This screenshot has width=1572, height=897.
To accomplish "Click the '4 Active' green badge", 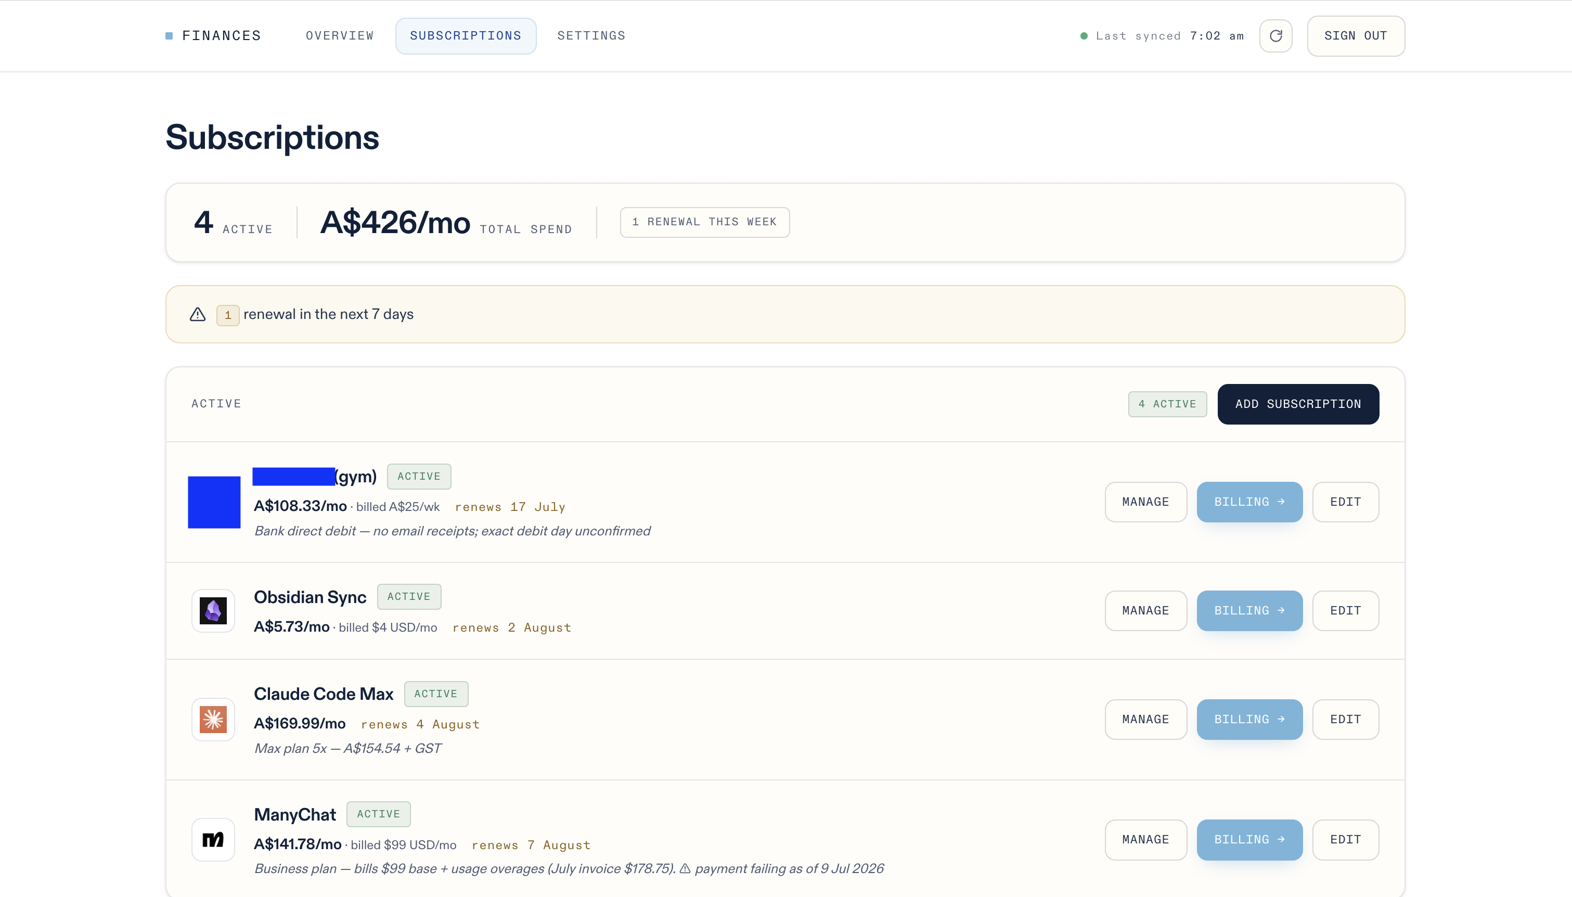I will pyautogui.click(x=1167, y=404).
